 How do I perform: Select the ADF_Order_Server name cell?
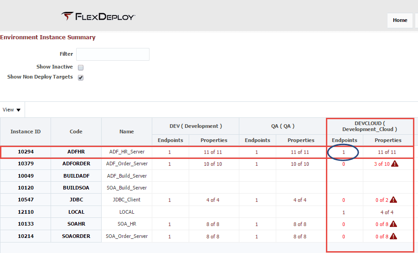point(127,164)
